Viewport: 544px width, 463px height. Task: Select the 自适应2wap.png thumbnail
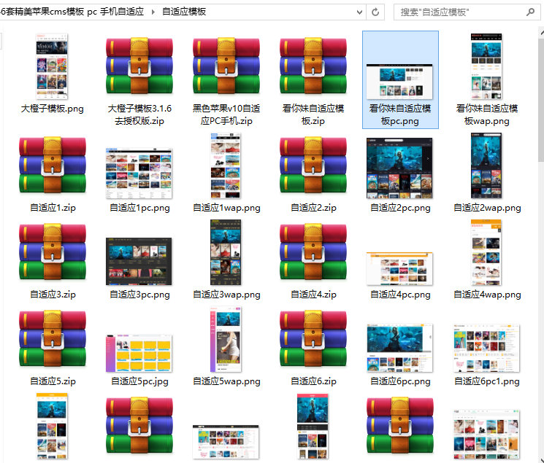click(486, 166)
